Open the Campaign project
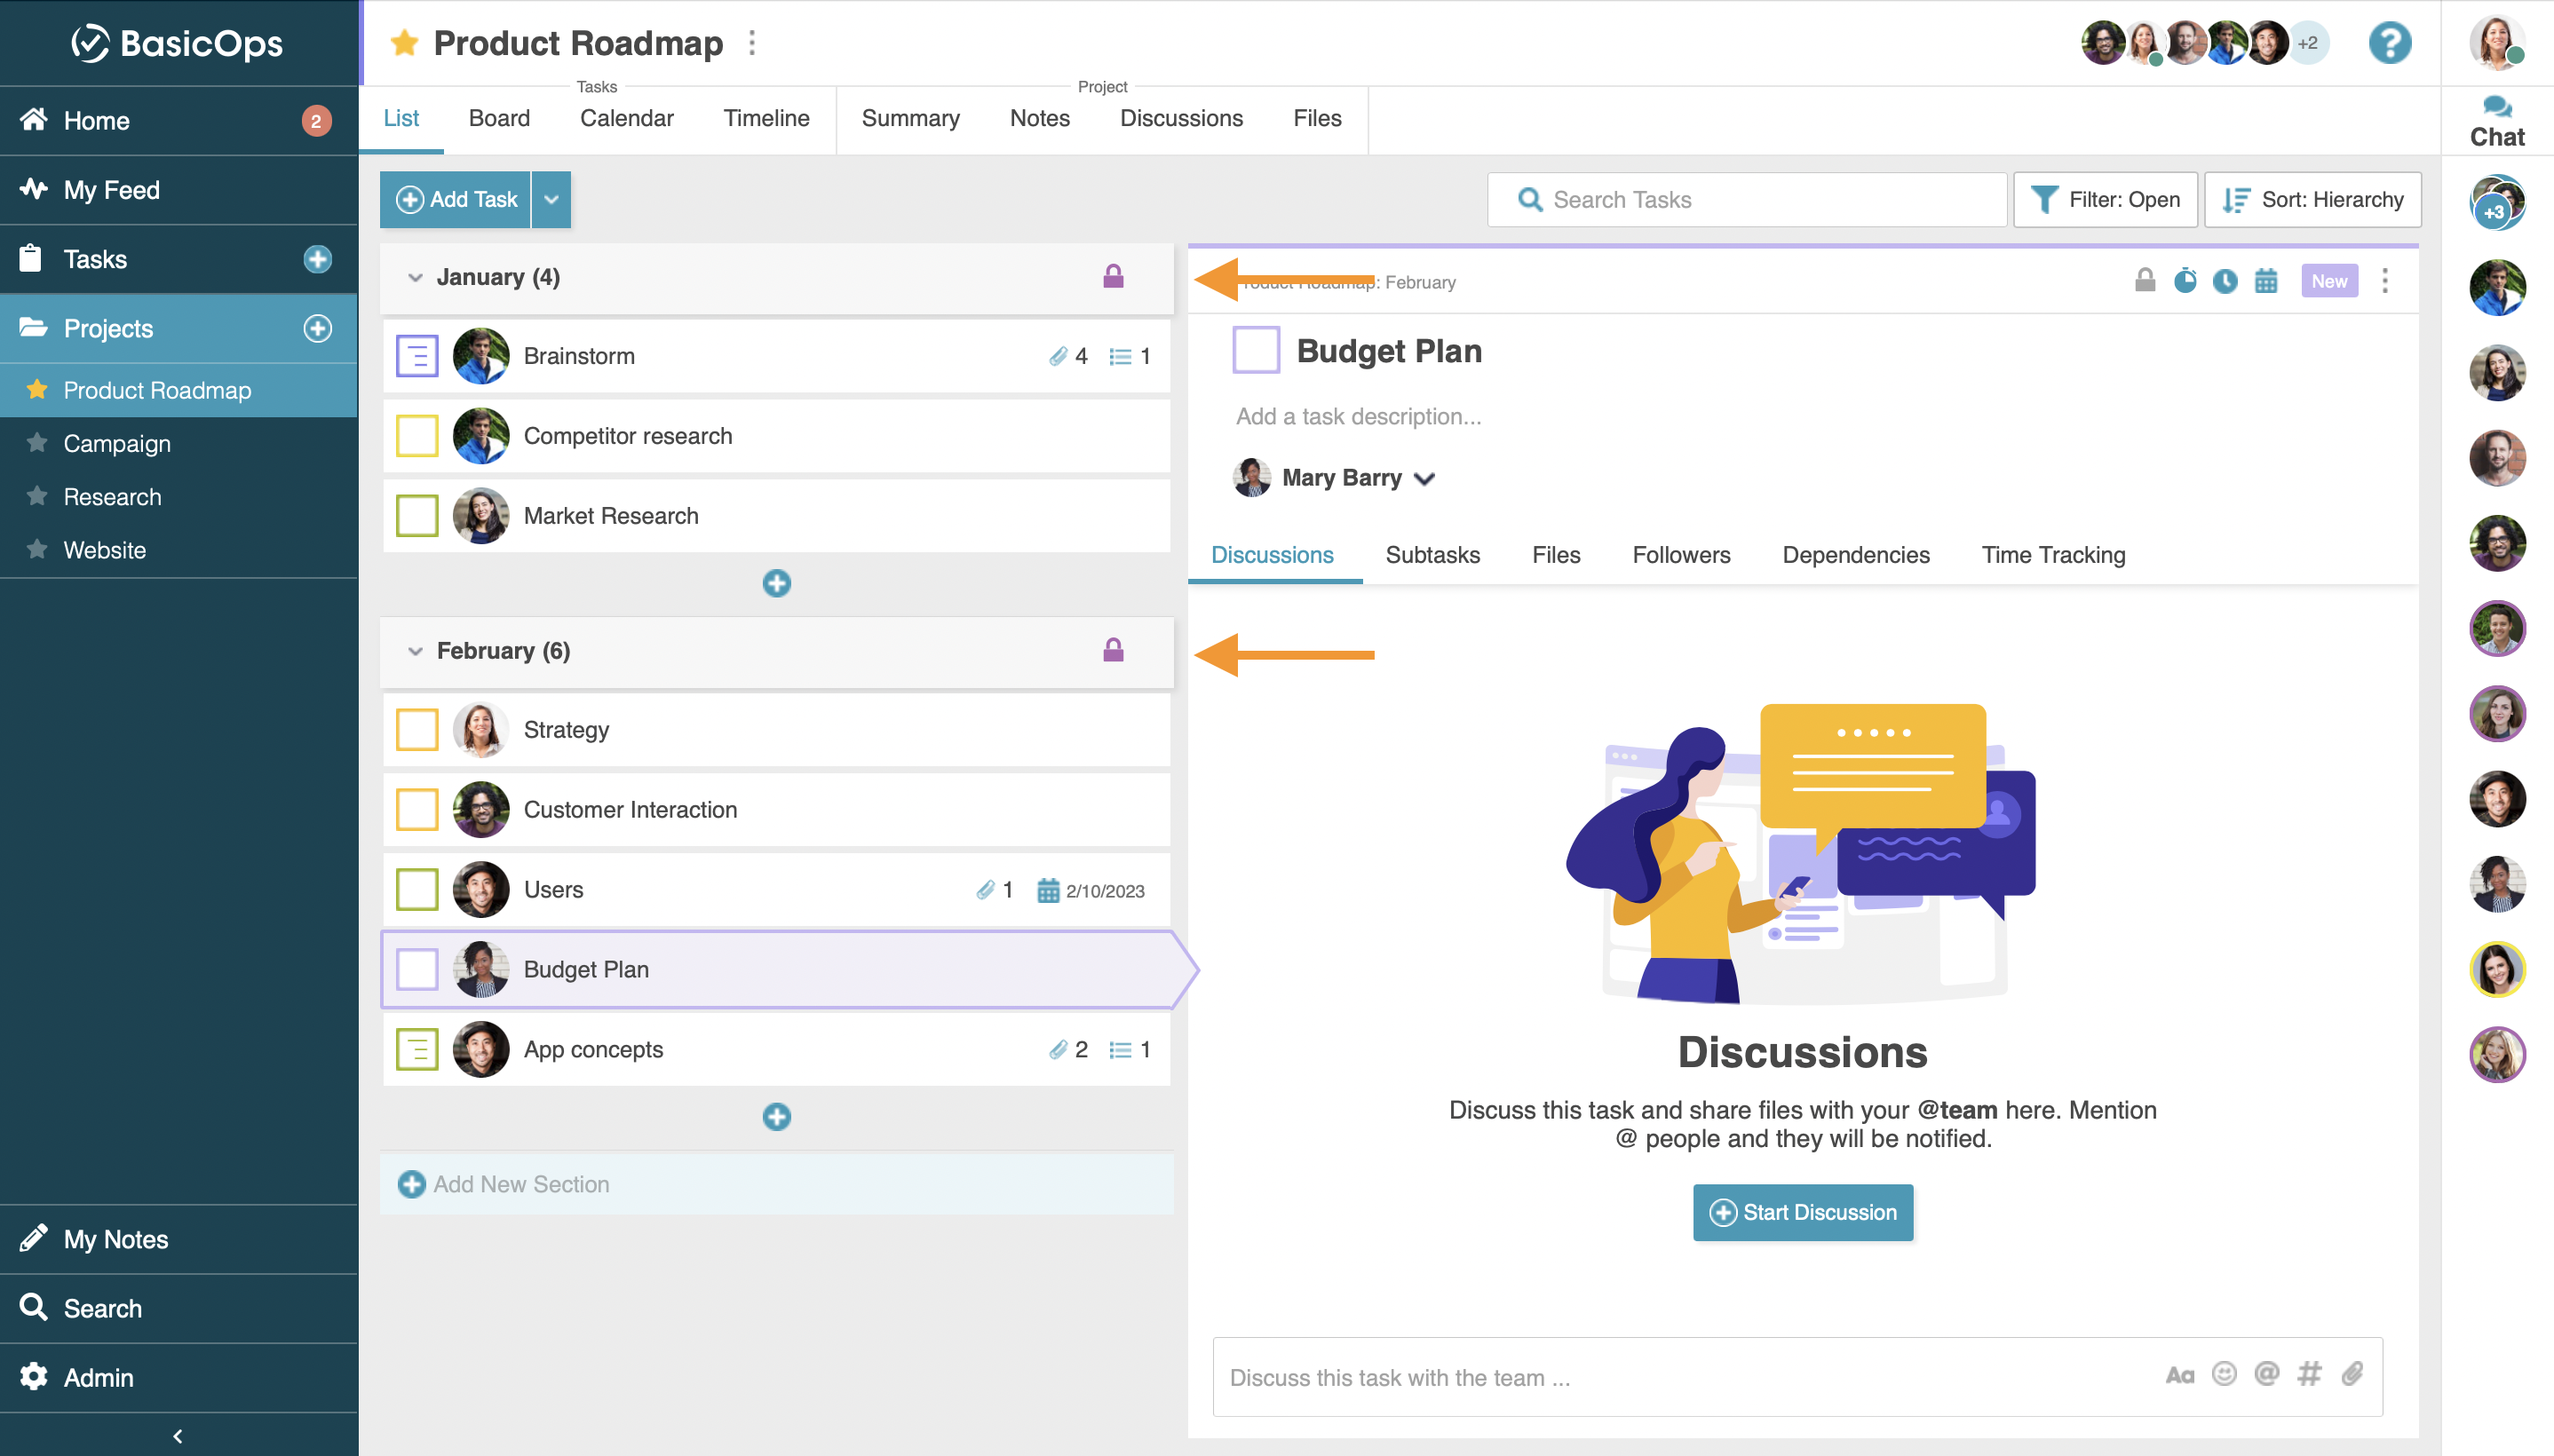Viewport: 2554px width, 1456px height. [116, 443]
